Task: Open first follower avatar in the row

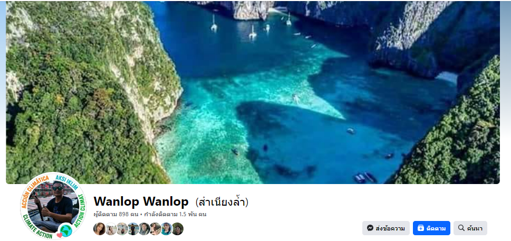Action: click(x=99, y=229)
